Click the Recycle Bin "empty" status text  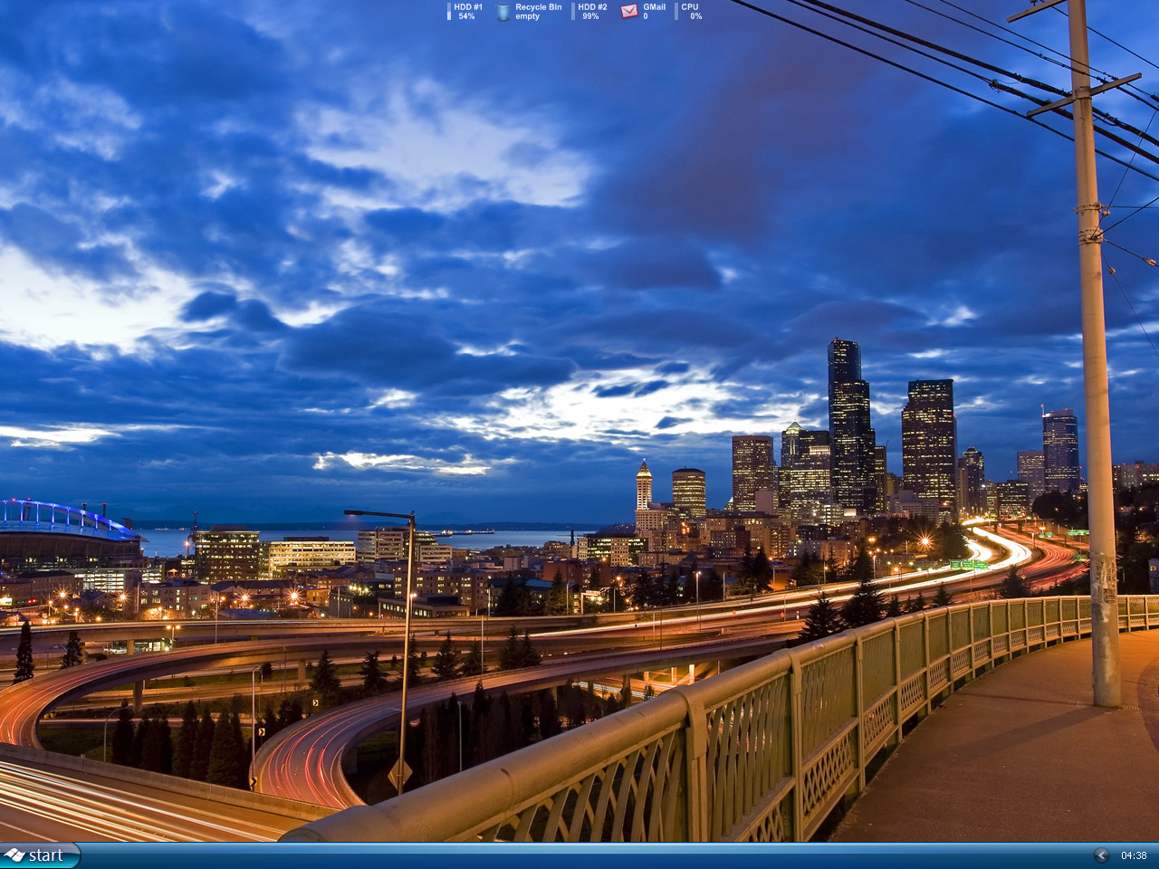click(x=528, y=16)
